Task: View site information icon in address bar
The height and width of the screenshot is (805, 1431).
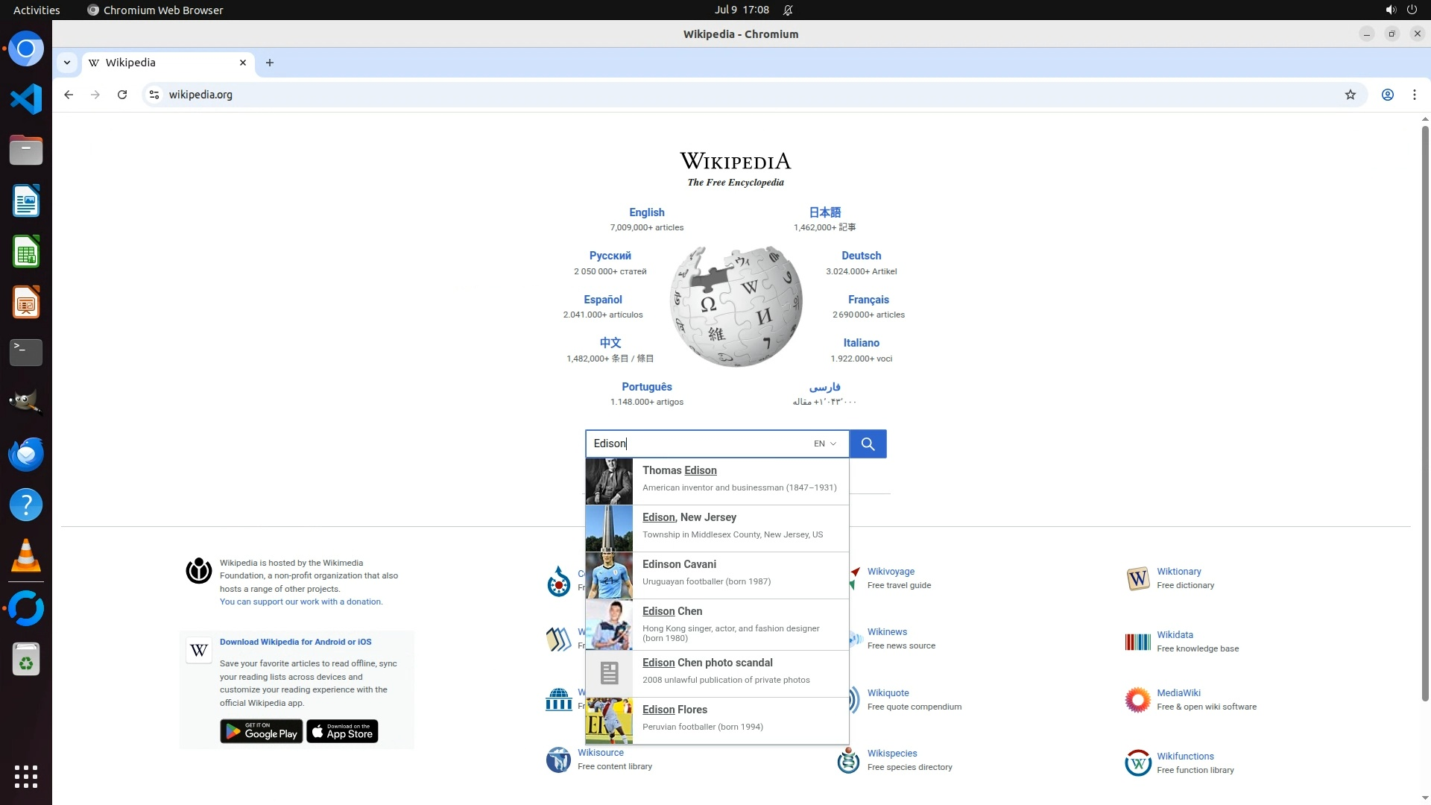Action: coord(154,95)
